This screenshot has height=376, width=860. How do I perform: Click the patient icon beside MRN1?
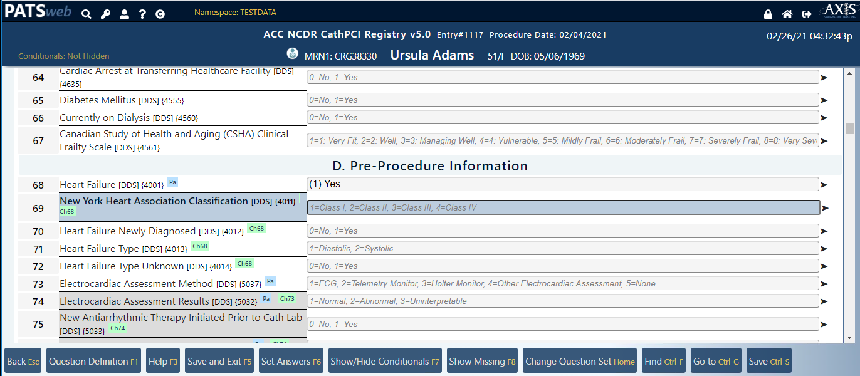pos(292,54)
